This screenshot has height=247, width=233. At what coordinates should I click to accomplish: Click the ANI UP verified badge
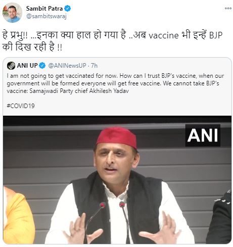42,66
